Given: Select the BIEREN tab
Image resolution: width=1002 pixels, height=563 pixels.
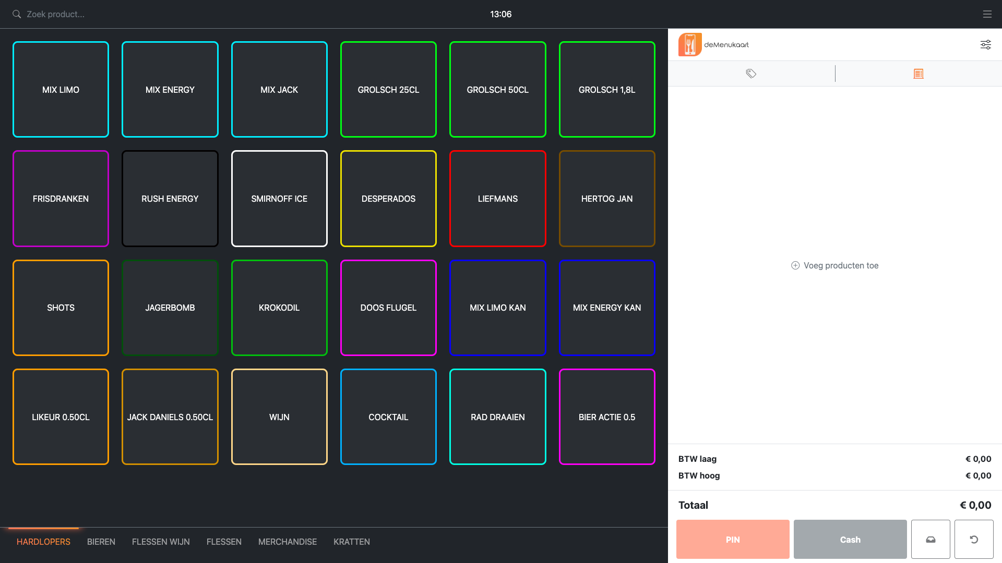Looking at the screenshot, I should (x=101, y=542).
